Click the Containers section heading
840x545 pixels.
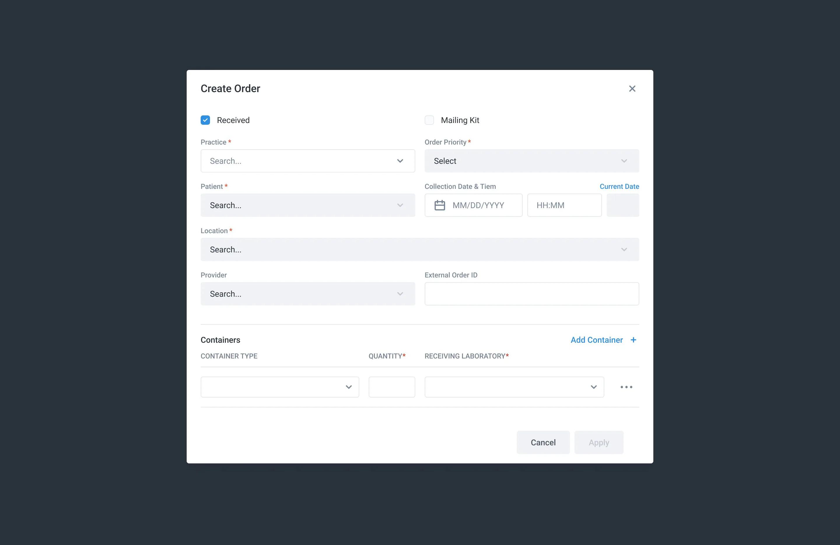coord(220,340)
